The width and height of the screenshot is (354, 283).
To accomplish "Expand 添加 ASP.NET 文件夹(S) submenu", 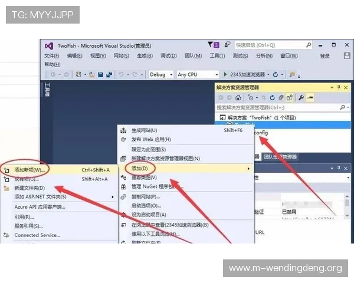I will point(59,197).
